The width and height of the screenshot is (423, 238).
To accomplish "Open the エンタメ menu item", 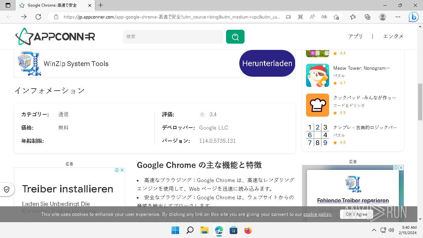I will pyautogui.click(x=393, y=36).
